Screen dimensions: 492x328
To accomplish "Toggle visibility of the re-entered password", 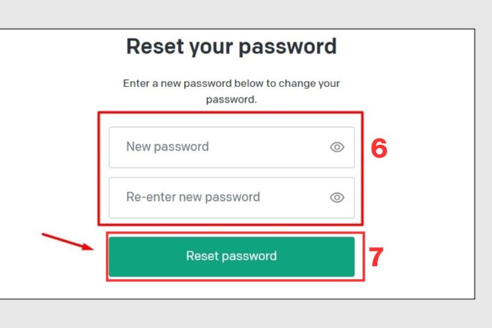I will (337, 197).
